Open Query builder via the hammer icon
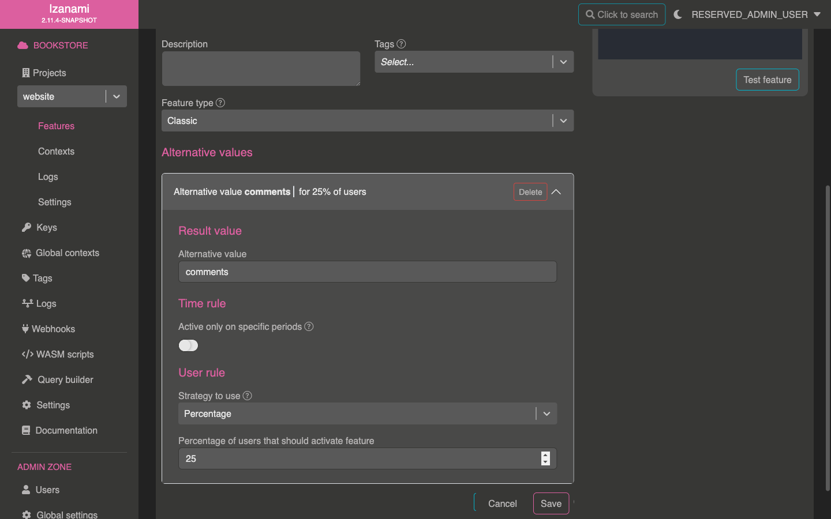 click(x=27, y=379)
